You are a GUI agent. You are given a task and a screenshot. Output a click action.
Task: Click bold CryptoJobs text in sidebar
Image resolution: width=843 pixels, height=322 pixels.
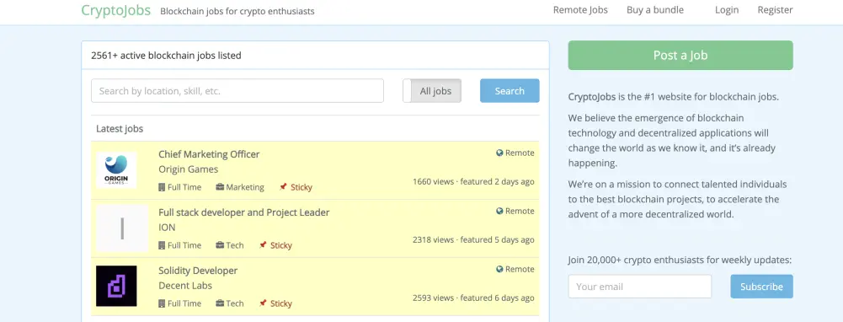[591, 98]
